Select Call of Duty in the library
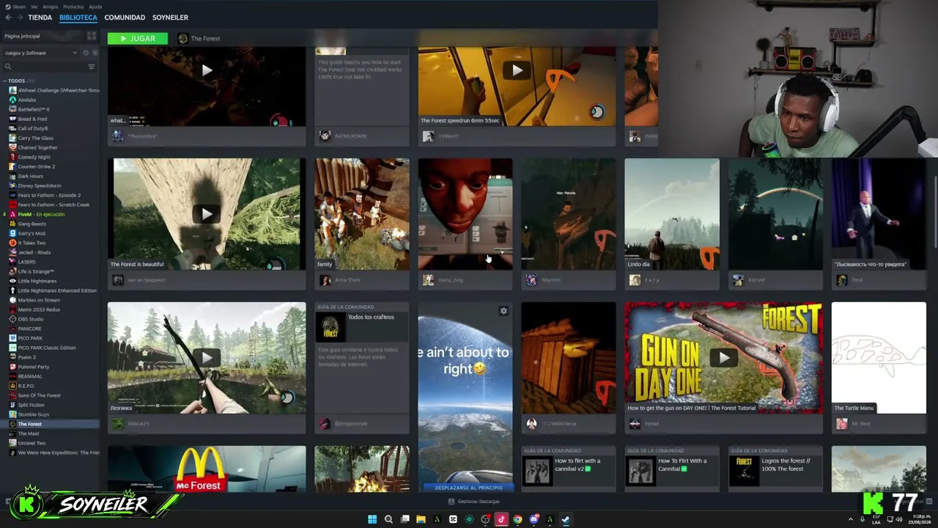The image size is (938, 528). tap(33, 128)
